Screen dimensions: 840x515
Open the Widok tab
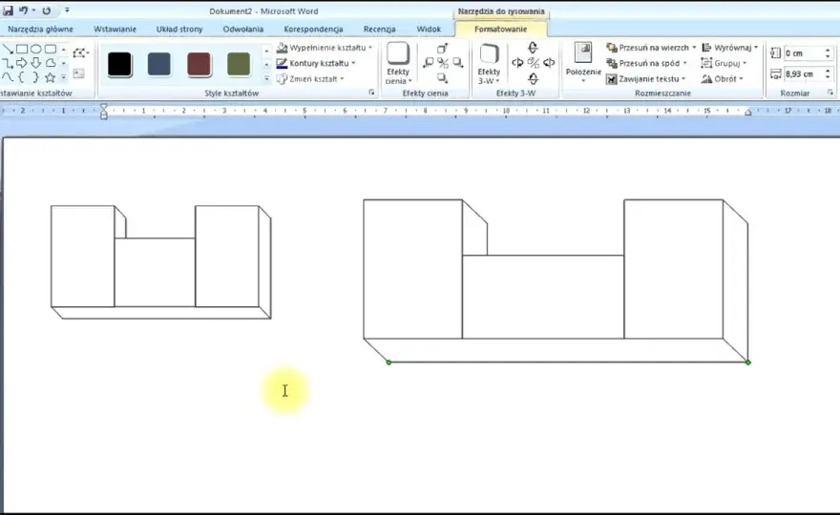tap(429, 29)
